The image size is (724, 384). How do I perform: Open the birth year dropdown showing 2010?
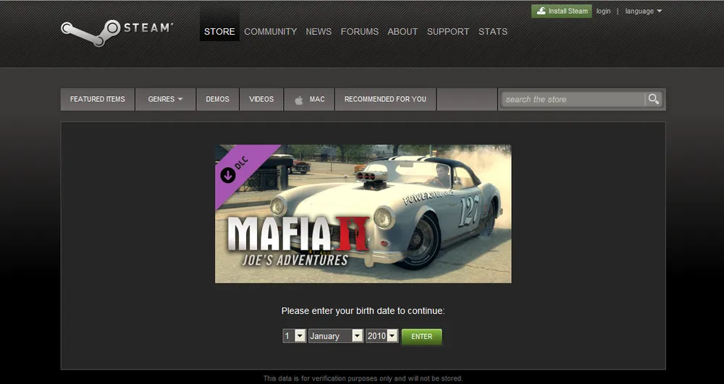coord(382,336)
